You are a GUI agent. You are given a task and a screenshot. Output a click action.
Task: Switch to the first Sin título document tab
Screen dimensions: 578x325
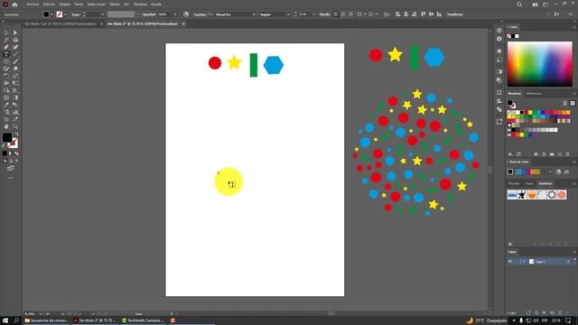point(61,24)
